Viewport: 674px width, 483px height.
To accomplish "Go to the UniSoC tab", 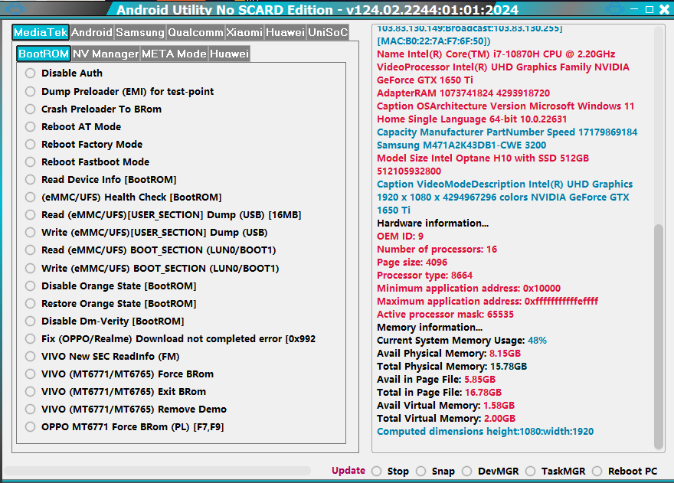I will click(x=327, y=33).
